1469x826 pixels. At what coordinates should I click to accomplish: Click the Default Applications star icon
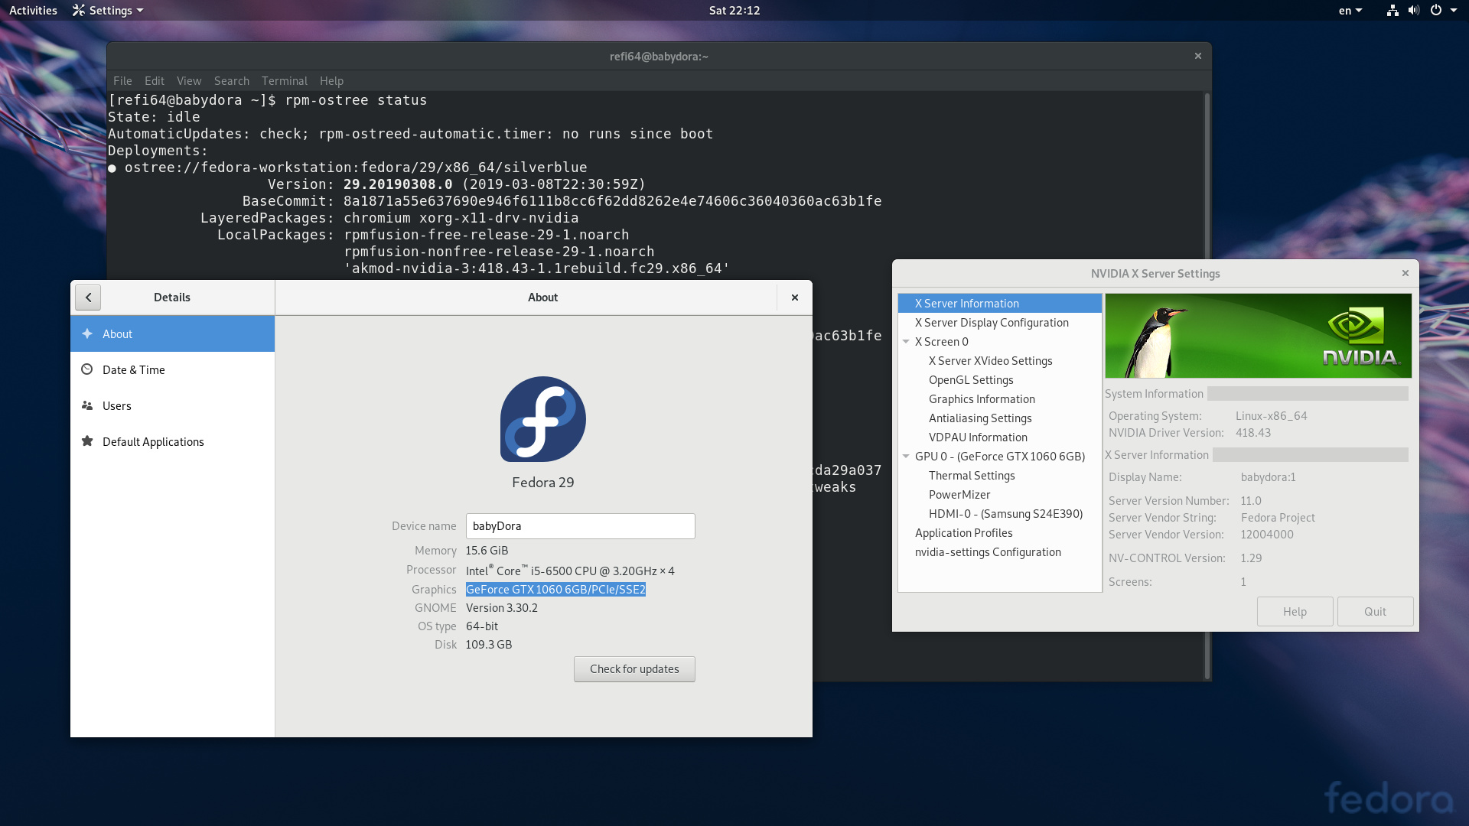click(x=87, y=441)
